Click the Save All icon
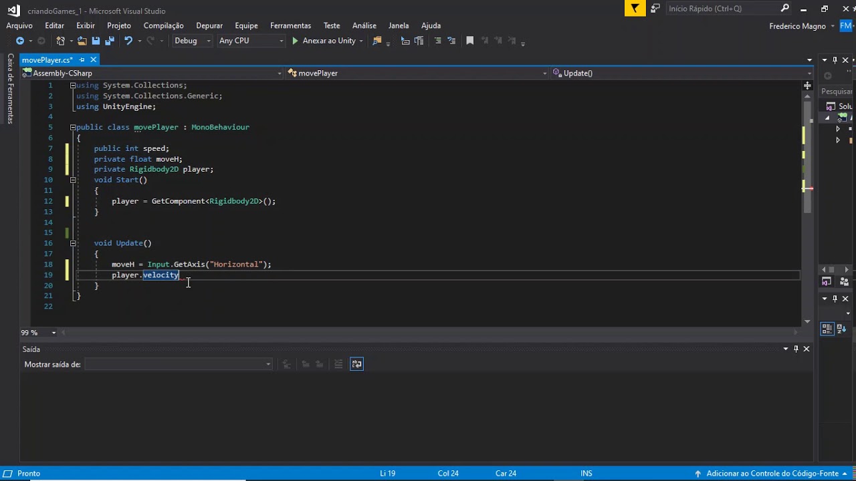The height and width of the screenshot is (481, 856). pyautogui.click(x=110, y=41)
